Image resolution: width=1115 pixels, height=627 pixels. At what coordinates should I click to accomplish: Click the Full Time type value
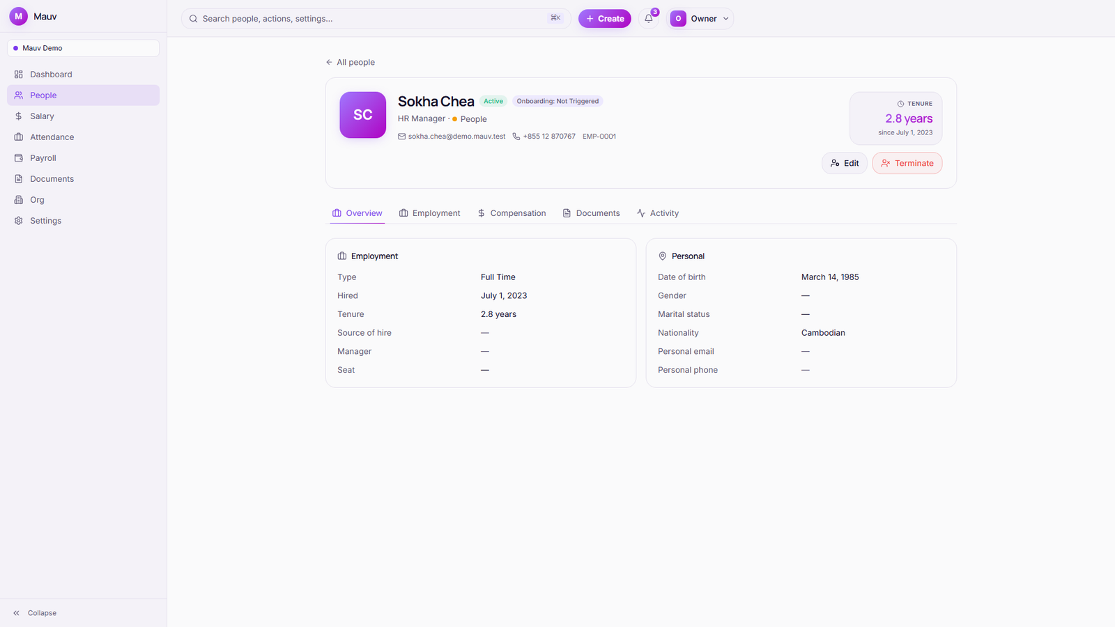click(x=498, y=277)
